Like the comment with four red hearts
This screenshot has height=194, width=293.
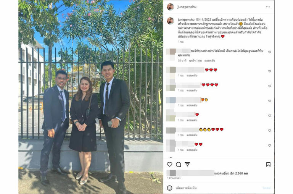(270, 86)
